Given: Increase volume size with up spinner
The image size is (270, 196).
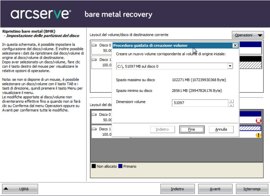Looking at the screenshot, I should [231, 101].
